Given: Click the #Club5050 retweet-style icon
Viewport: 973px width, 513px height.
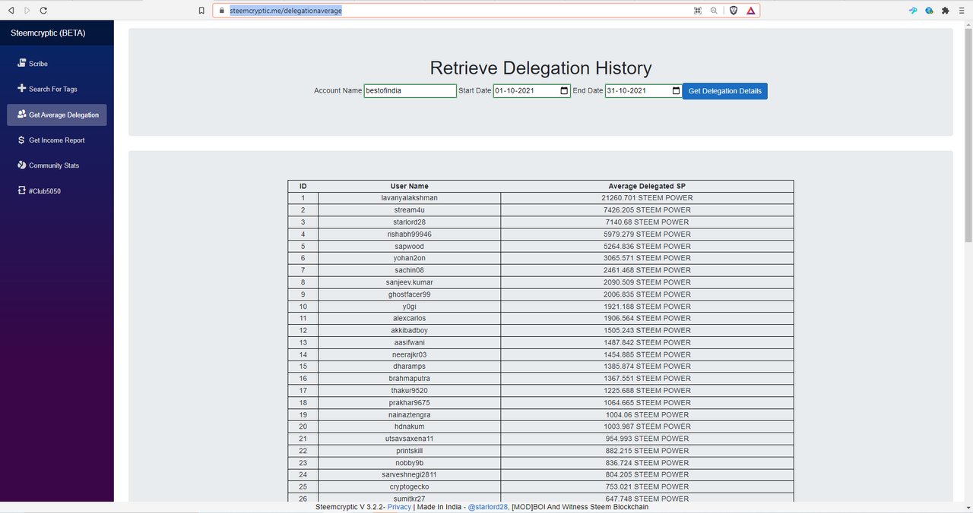Looking at the screenshot, I should (x=22, y=191).
